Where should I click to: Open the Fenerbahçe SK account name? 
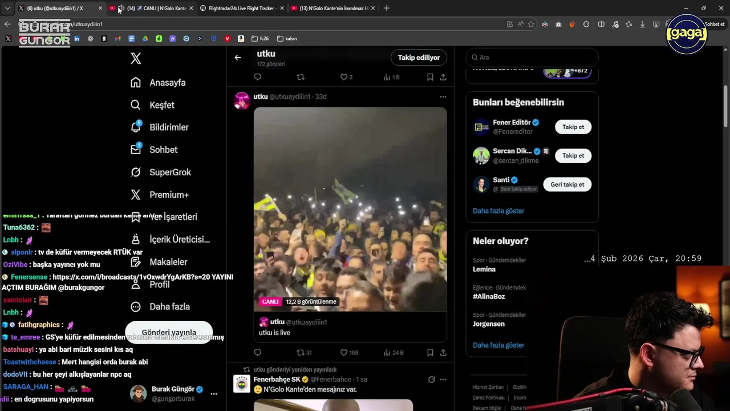coord(277,380)
